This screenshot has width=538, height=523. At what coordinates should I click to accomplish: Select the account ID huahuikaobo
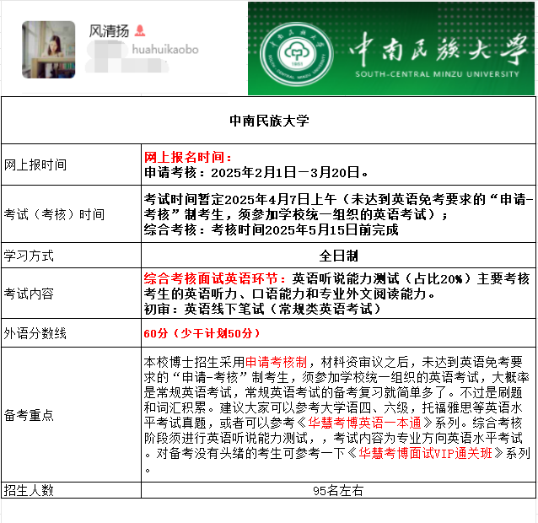click(165, 50)
